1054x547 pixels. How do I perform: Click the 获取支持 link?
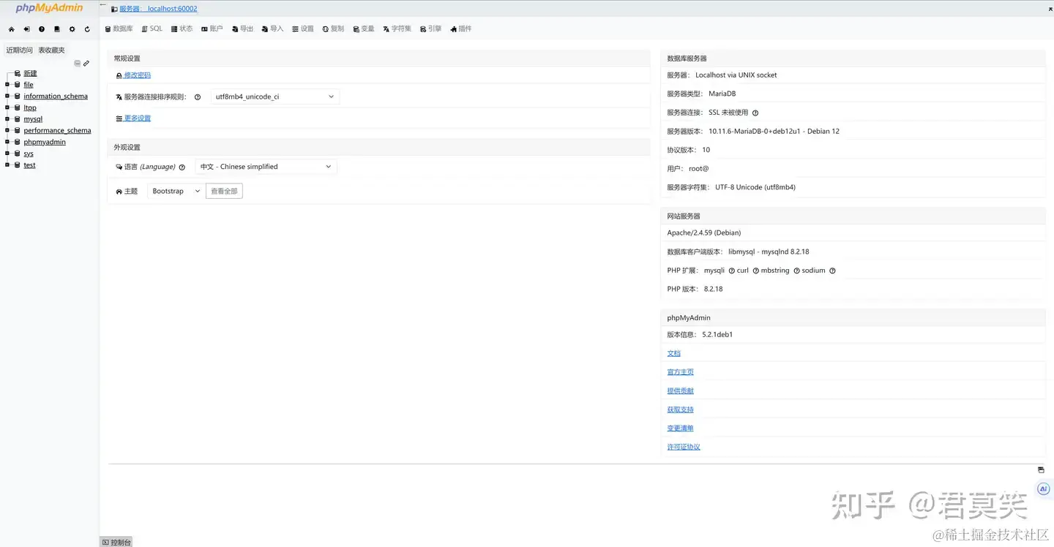(680, 410)
